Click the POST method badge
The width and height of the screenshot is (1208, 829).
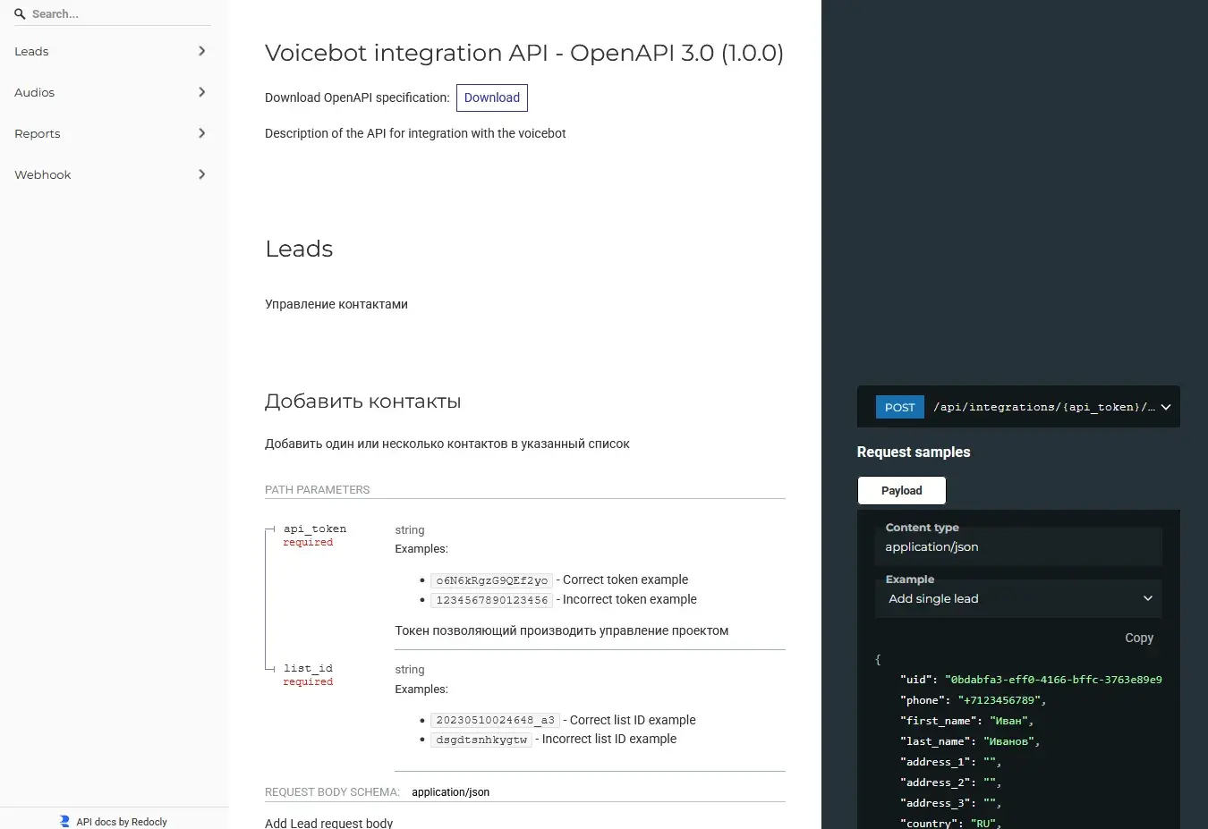pos(899,407)
